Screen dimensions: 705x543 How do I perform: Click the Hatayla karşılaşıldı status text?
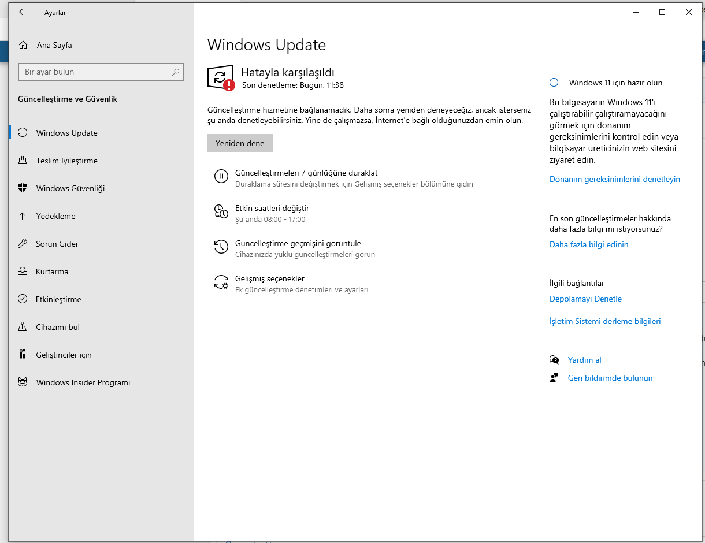pos(288,72)
